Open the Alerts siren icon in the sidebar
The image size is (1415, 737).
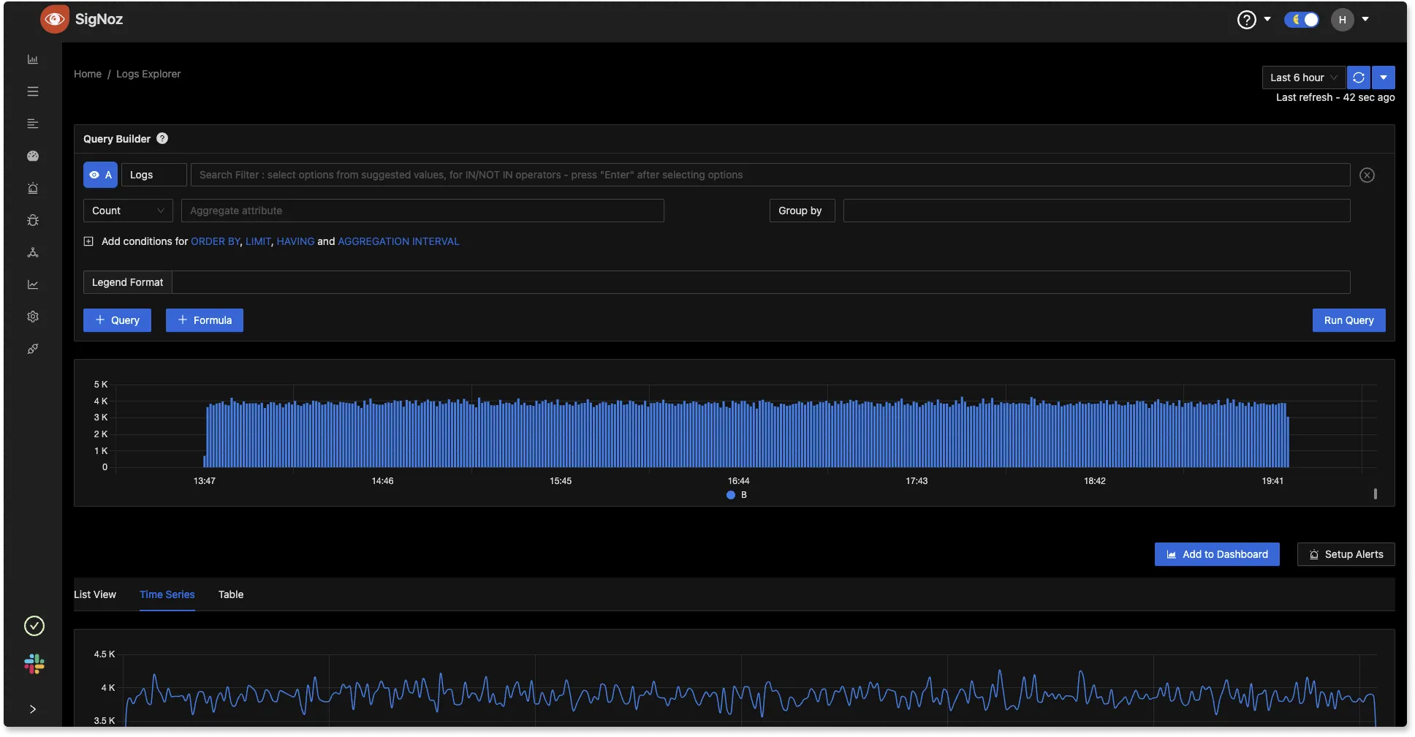pyautogui.click(x=33, y=188)
